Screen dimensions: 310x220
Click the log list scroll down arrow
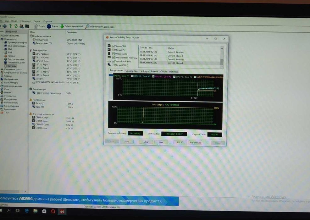(222, 67)
